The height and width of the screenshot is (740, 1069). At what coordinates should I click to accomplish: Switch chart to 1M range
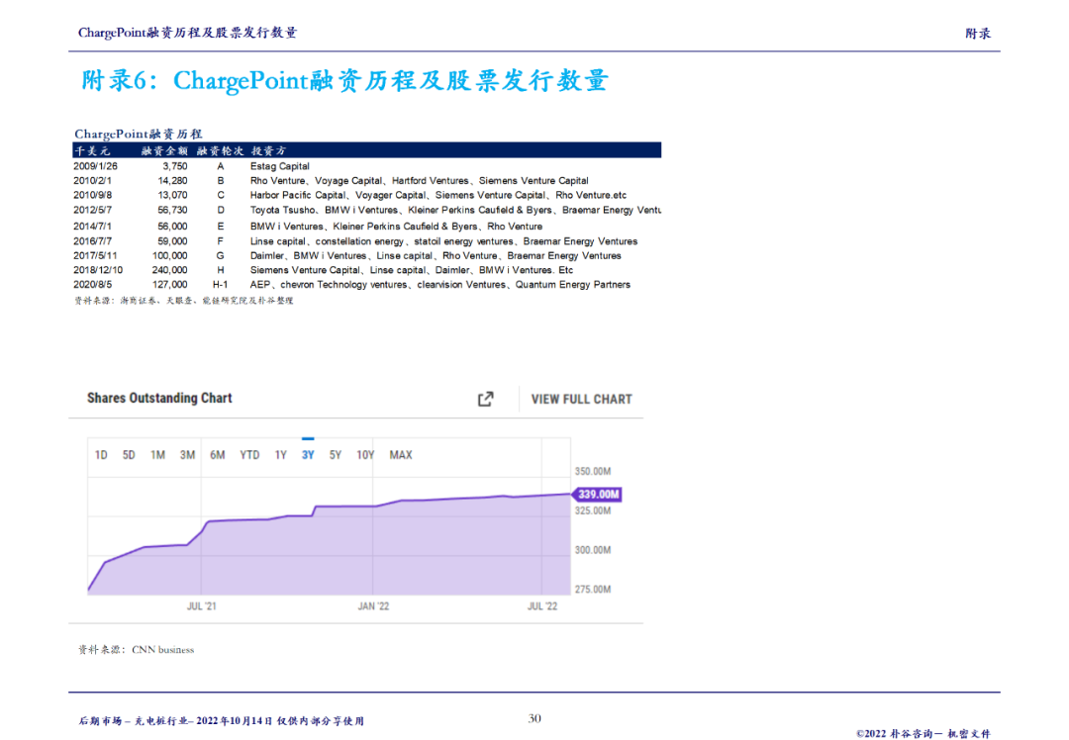pos(157,454)
